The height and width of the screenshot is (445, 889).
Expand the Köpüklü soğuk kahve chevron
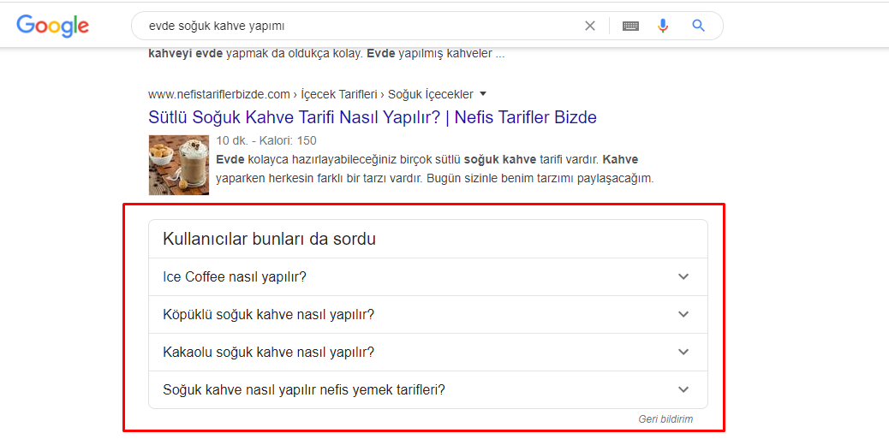683,314
